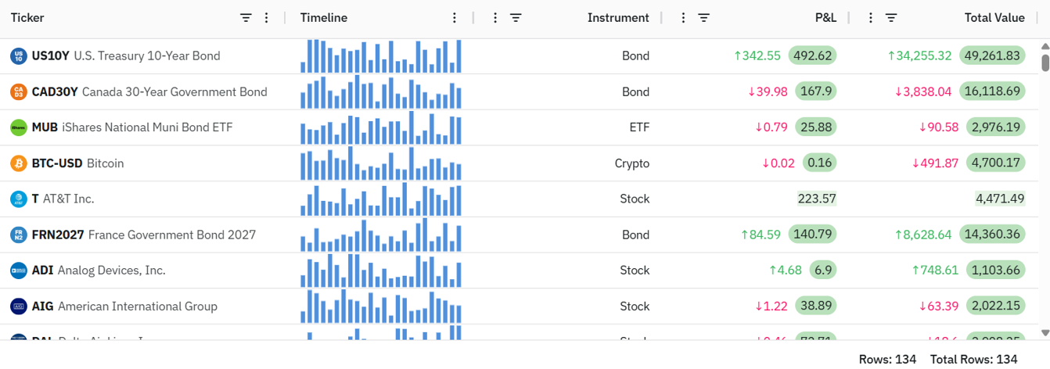Click the 16,118.69 total value
This screenshot has height=369, width=1050.
(992, 92)
